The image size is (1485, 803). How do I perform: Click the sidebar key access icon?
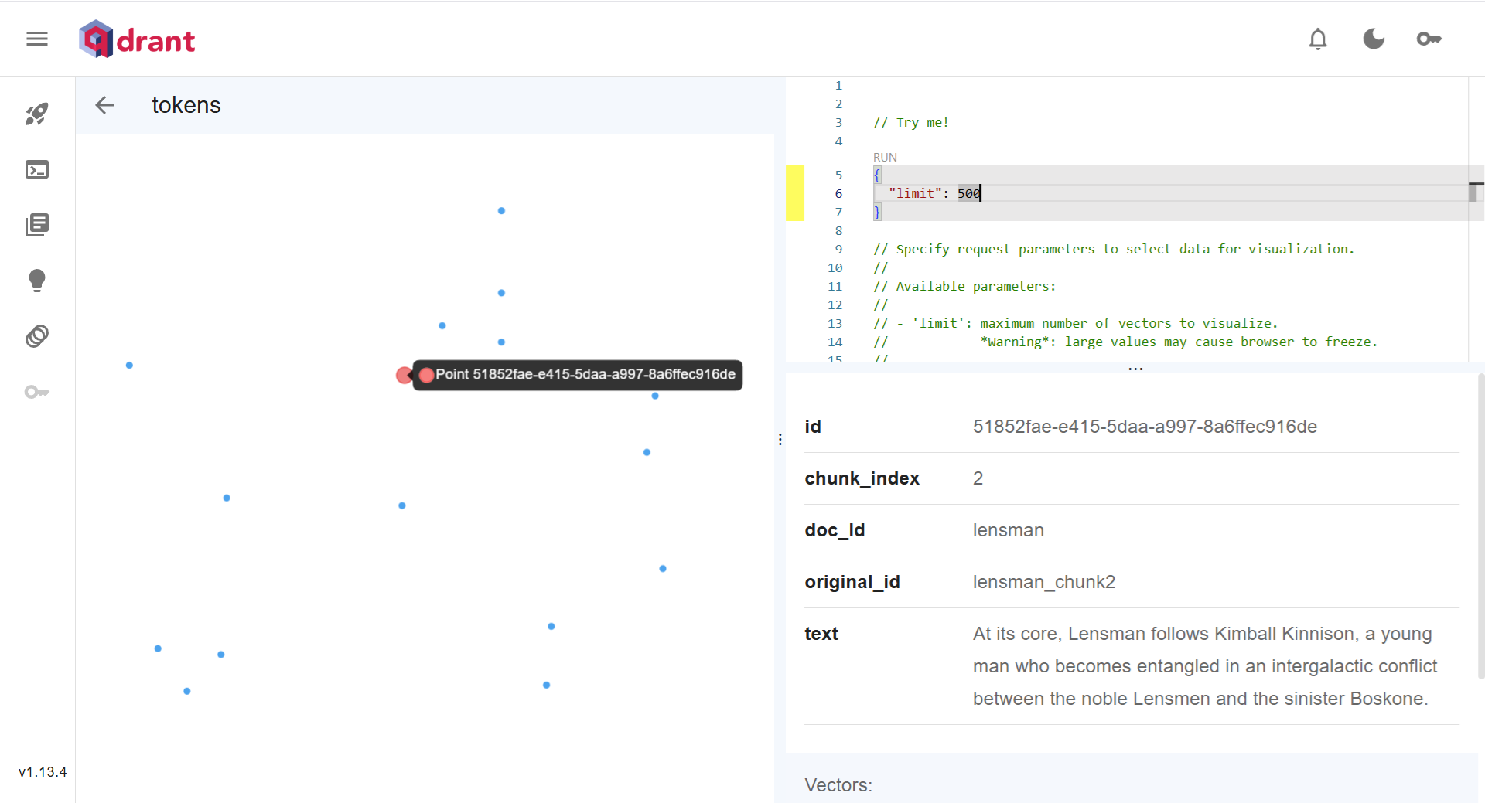(x=37, y=392)
